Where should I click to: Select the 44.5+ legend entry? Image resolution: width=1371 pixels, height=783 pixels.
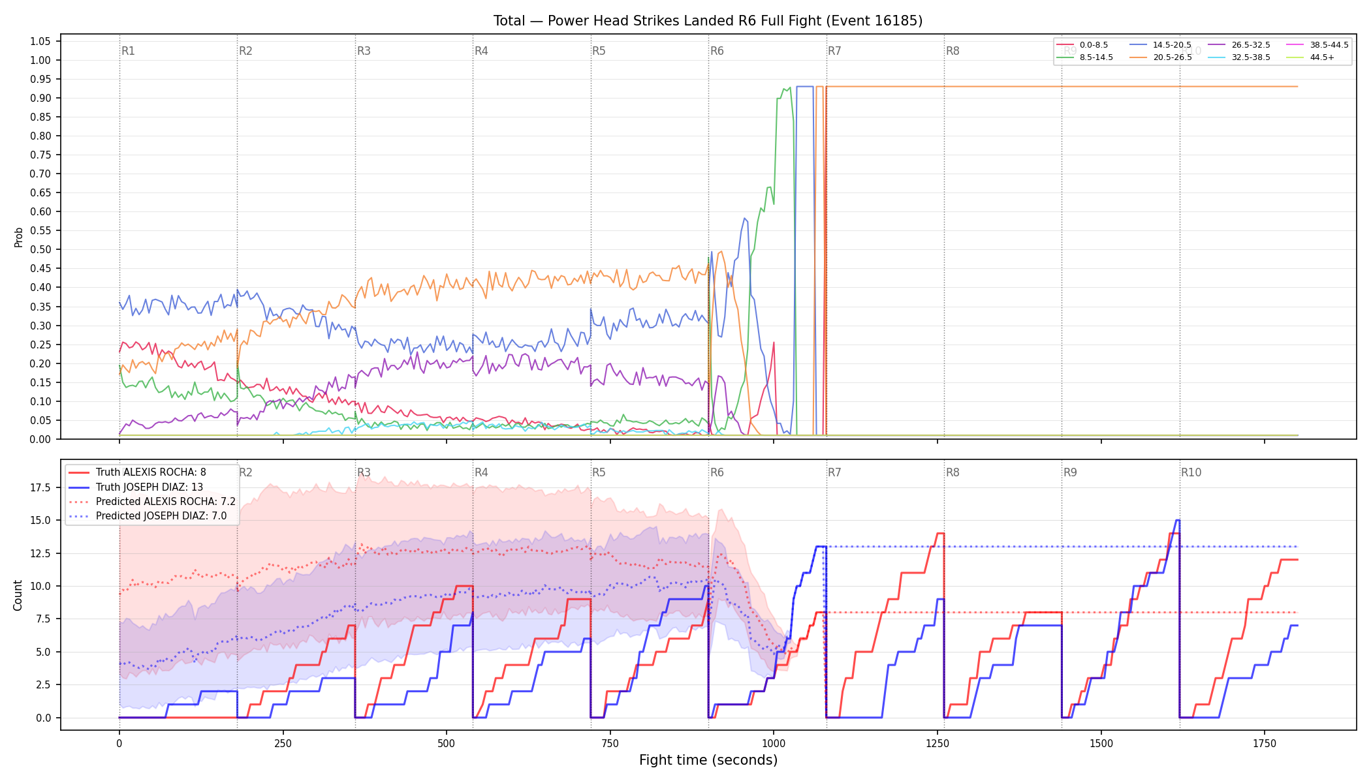point(1310,57)
